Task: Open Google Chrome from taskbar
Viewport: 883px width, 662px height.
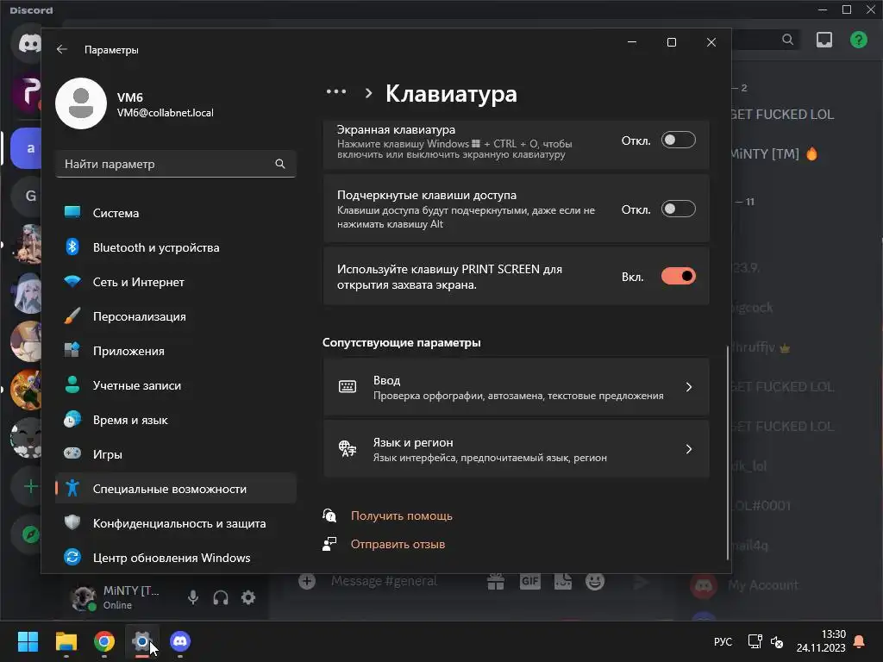Action: pos(104,641)
